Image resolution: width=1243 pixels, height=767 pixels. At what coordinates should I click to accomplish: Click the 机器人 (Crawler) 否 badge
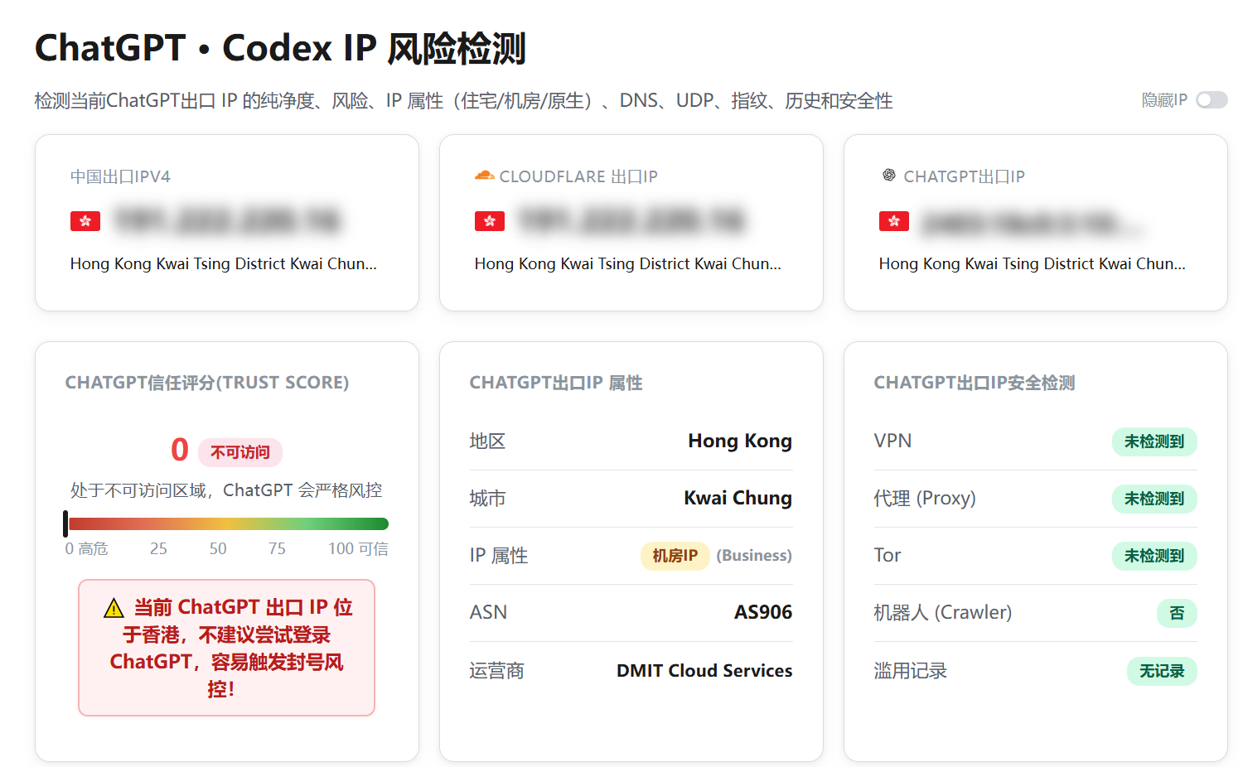[1177, 613]
